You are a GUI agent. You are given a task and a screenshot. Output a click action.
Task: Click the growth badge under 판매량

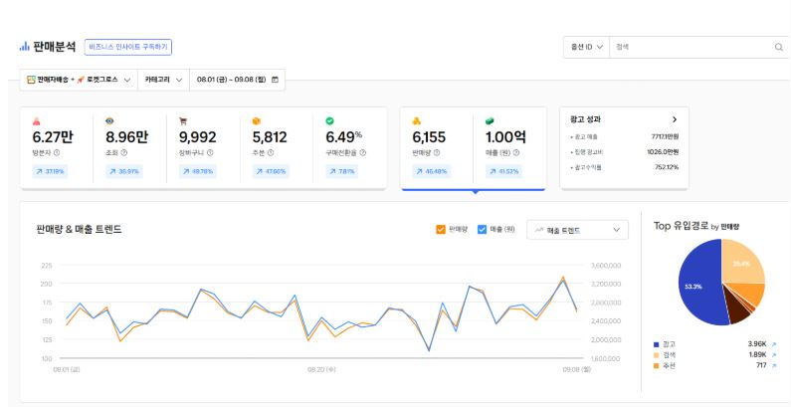pyautogui.click(x=431, y=171)
